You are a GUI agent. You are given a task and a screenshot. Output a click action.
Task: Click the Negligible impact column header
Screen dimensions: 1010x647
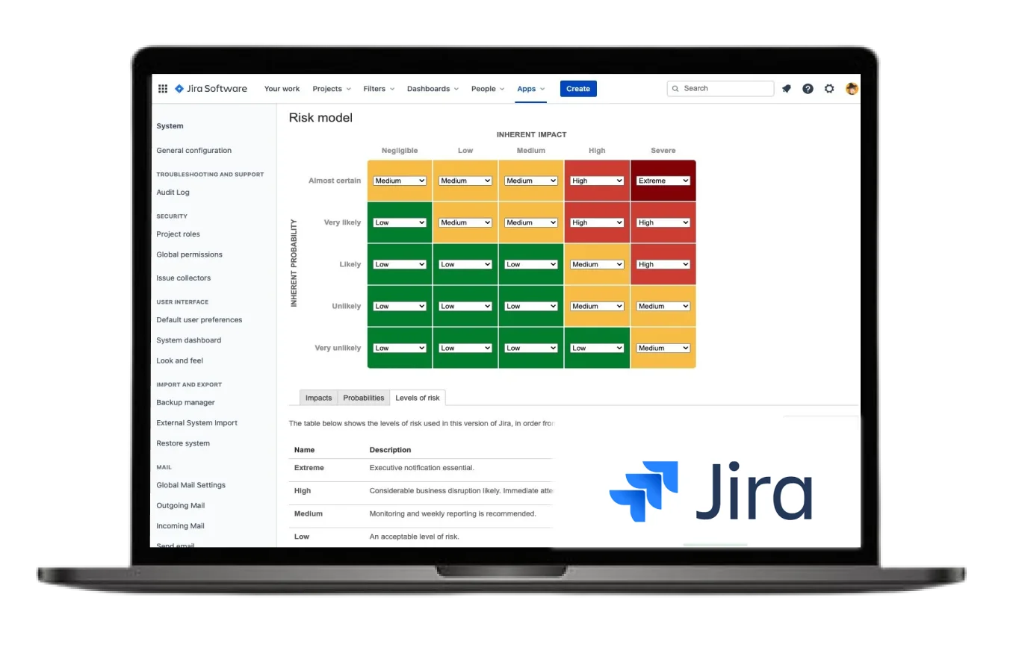(x=400, y=151)
